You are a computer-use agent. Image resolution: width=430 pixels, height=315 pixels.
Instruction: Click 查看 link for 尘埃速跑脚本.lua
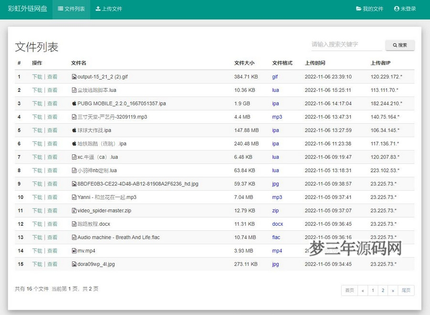coord(51,90)
